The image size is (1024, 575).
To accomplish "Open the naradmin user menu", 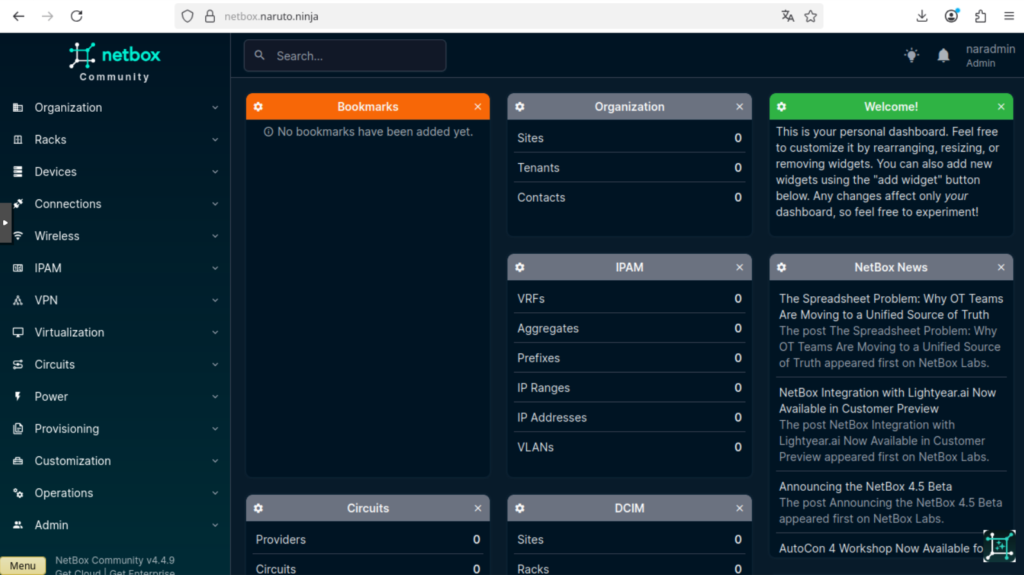I will click(989, 55).
